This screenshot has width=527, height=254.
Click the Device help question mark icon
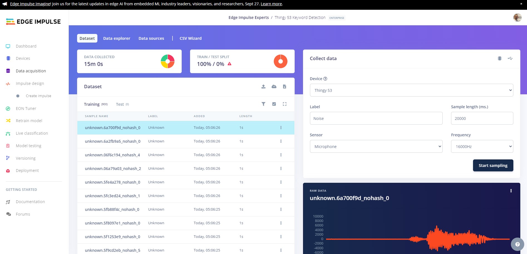click(x=325, y=79)
